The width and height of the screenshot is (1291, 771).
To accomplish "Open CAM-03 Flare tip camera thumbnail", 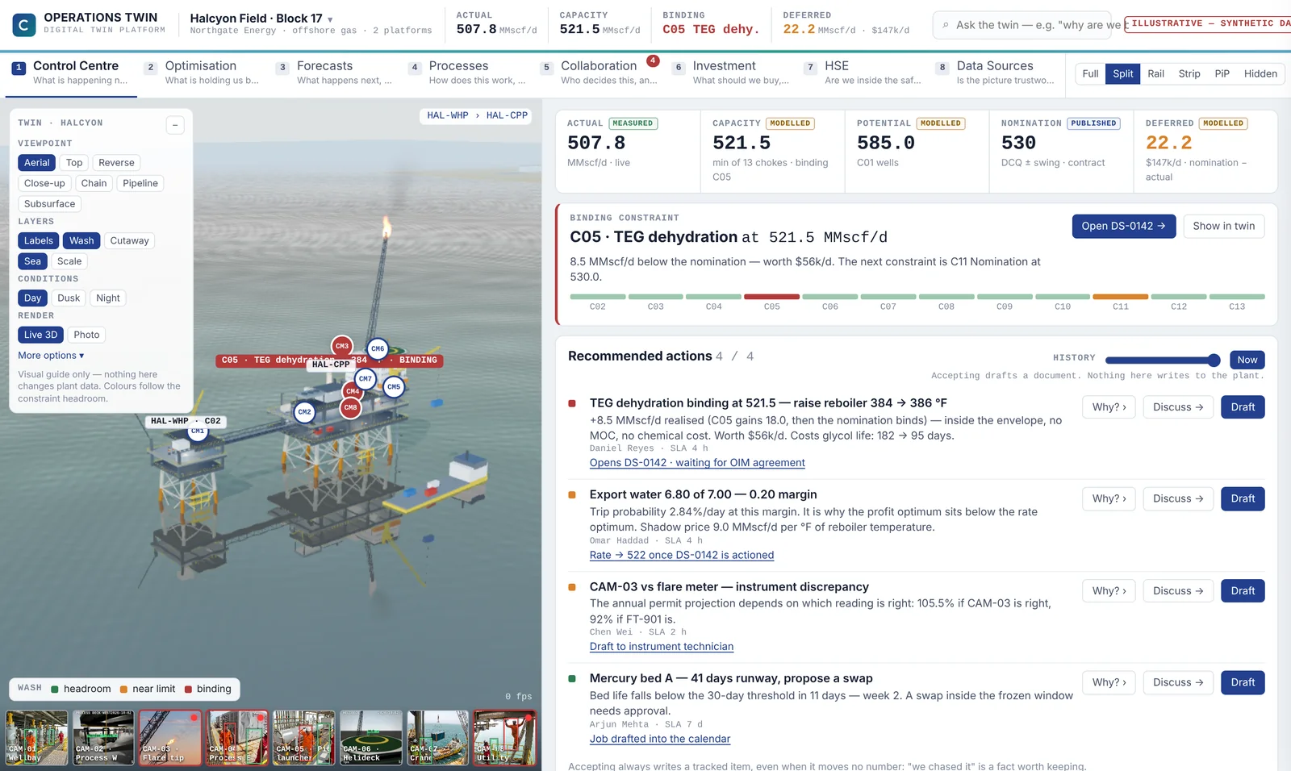I will pyautogui.click(x=170, y=737).
